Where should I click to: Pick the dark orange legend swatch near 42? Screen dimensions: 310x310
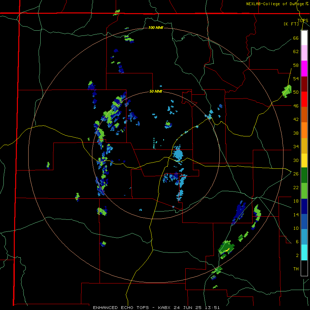click(x=304, y=115)
